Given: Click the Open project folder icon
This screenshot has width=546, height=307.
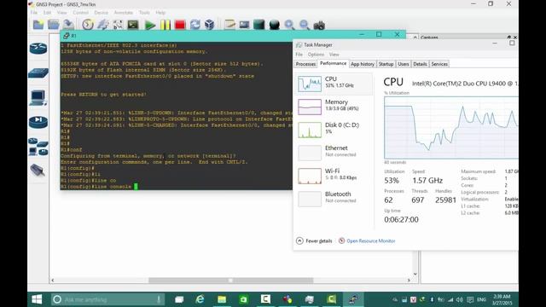Looking at the screenshot, I should 53,25.
